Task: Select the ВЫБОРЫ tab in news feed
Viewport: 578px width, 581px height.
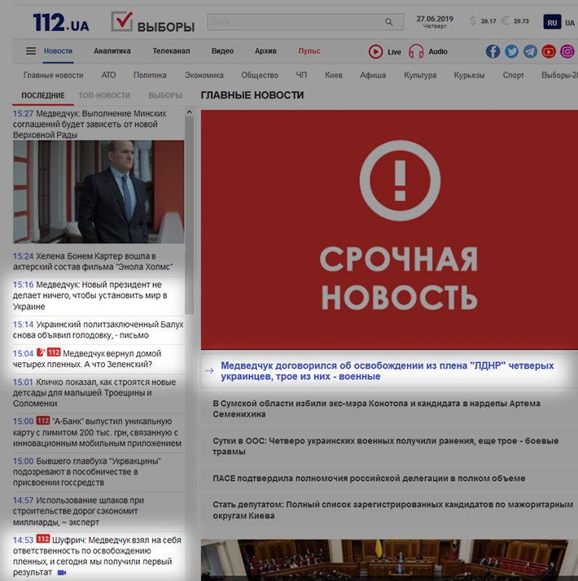Action: (165, 95)
